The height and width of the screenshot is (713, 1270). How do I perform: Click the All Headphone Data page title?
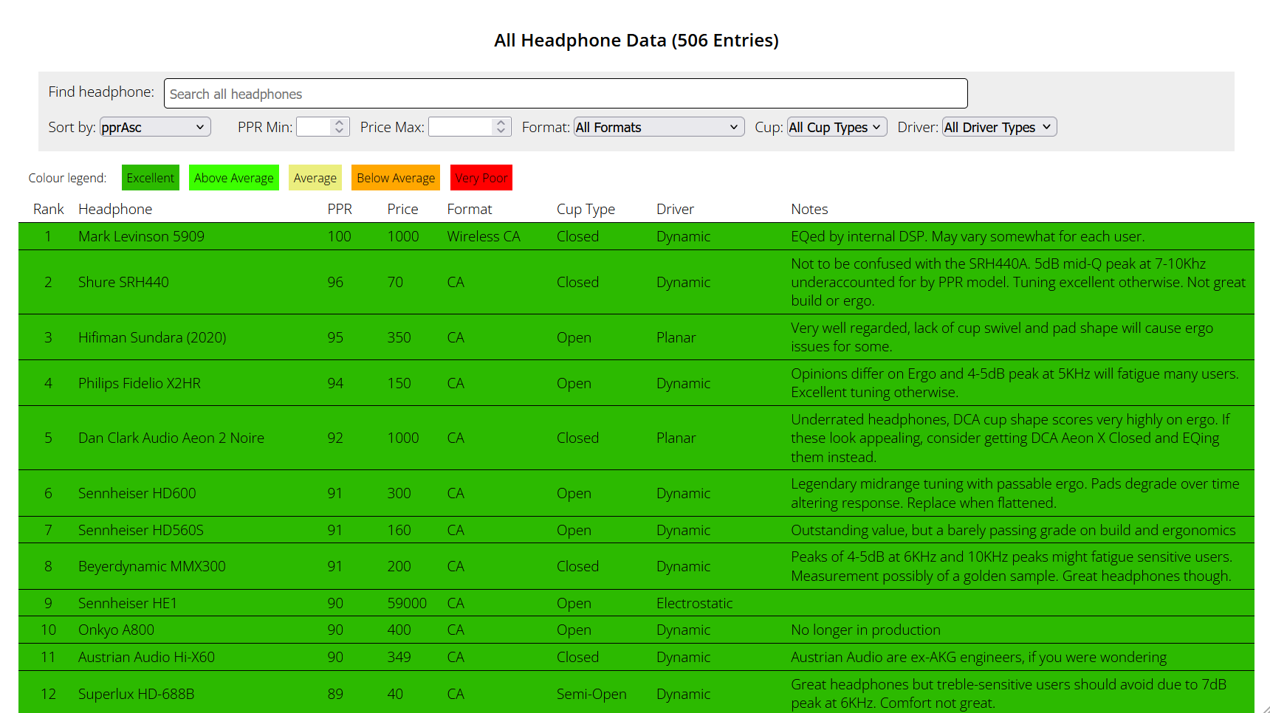636,41
